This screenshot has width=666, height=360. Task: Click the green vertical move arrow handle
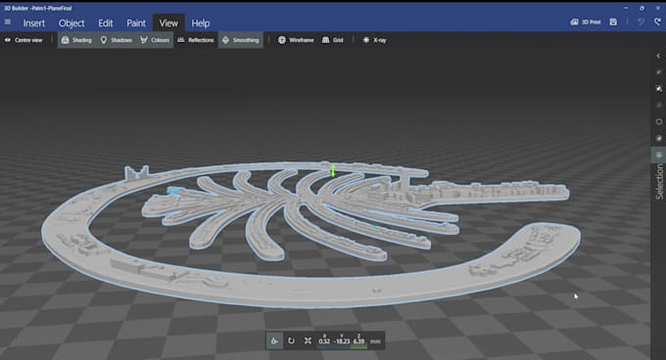click(333, 171)
